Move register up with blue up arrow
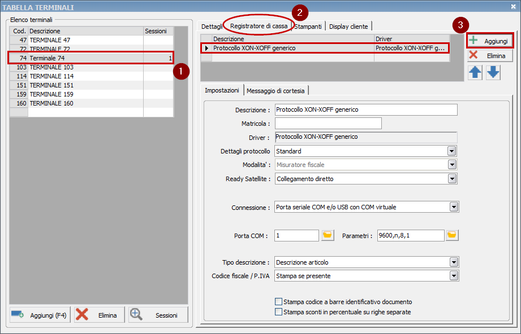This screenshot has width=521, height=334. (x=476, y=72)
